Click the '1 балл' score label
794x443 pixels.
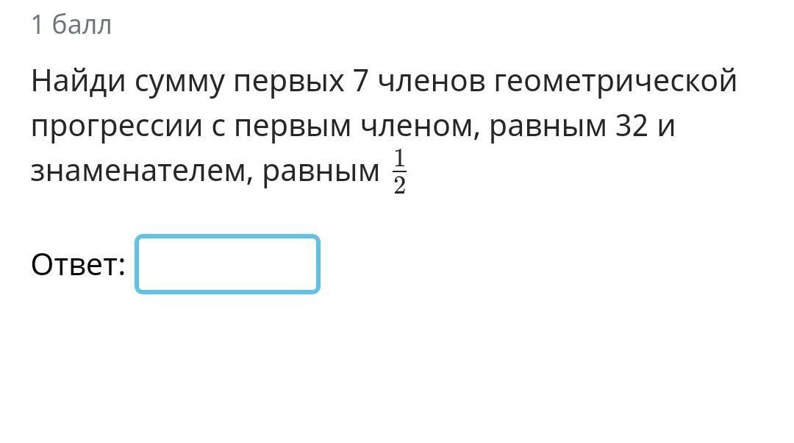71,25
